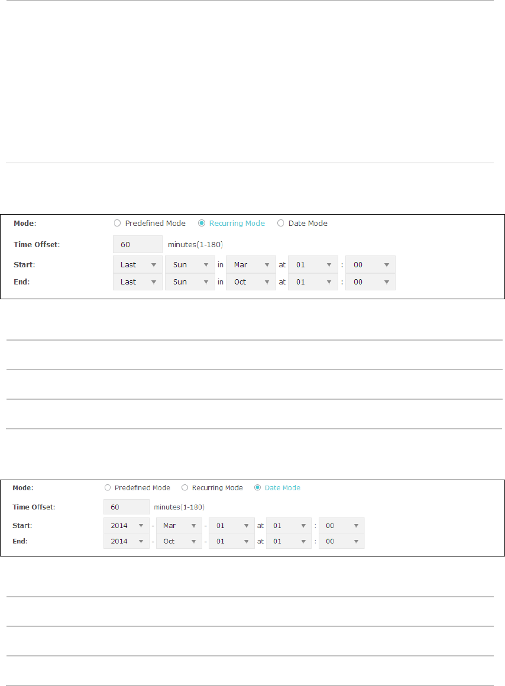
Task: Open the End week 'Last' dropdown
Action: point(137,281)
